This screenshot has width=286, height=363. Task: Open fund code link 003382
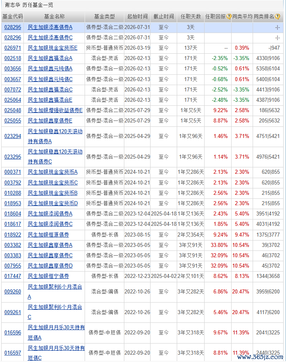tap(13, 245)
